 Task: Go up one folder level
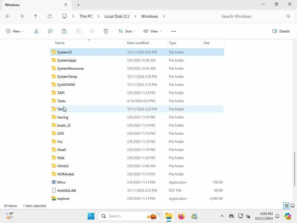click(x=36, y=16)
